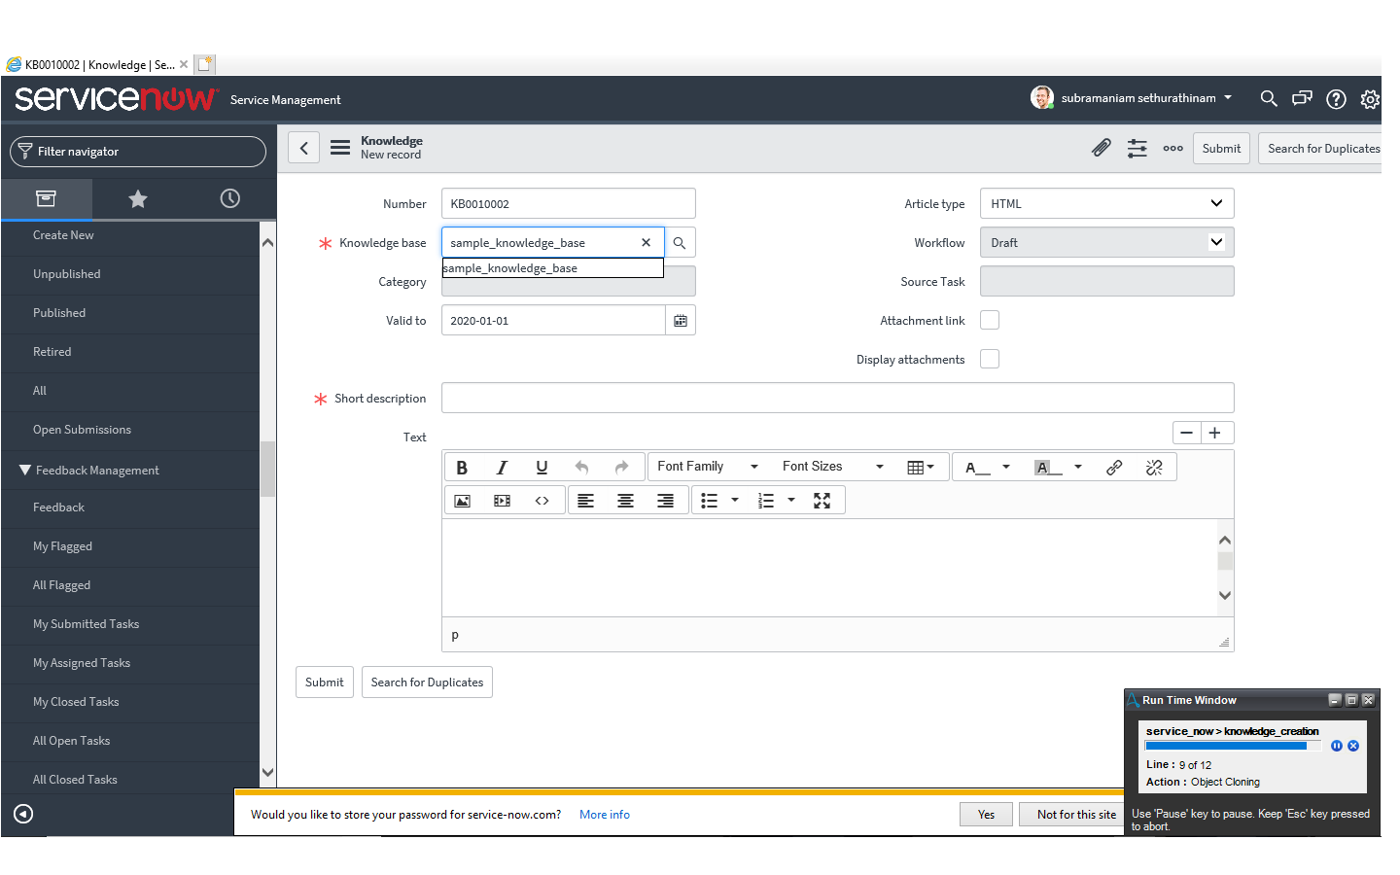Image resolution: width=1400 pixels, height=875 pixels.
Task: Click the Short description input field
Action: (837, 399)
